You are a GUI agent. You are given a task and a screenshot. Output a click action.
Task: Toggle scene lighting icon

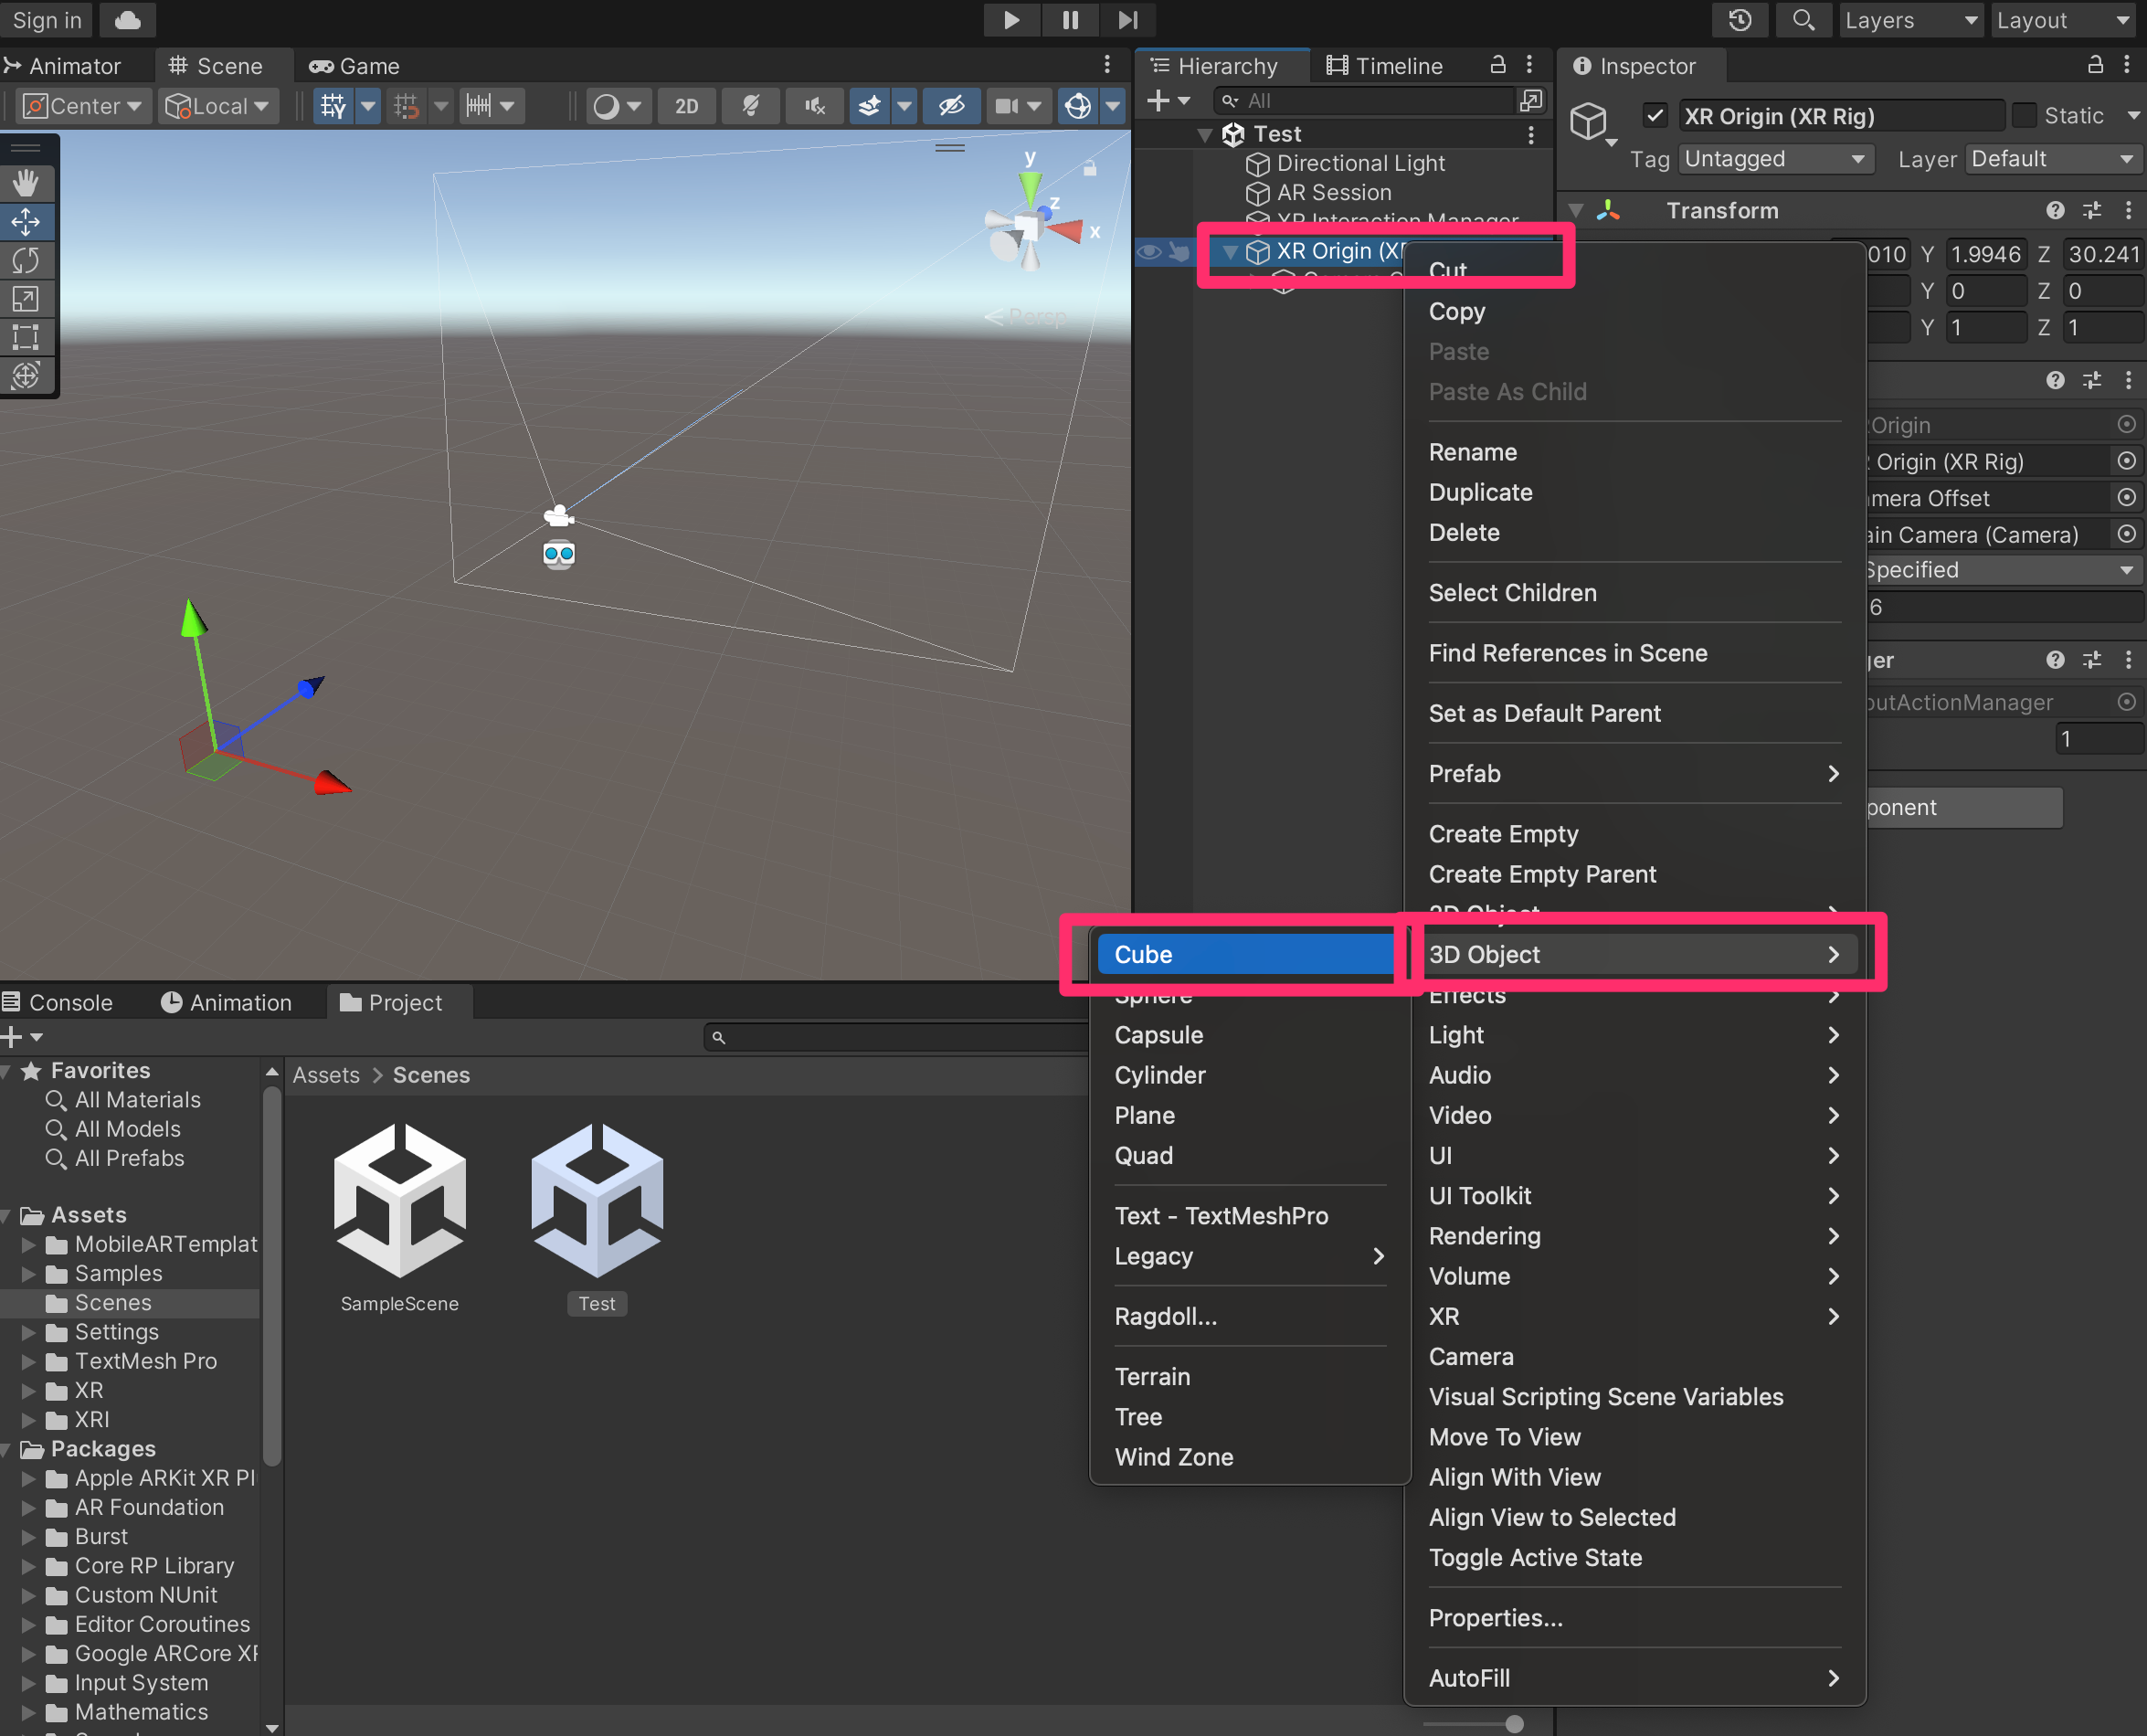[750, 106]
